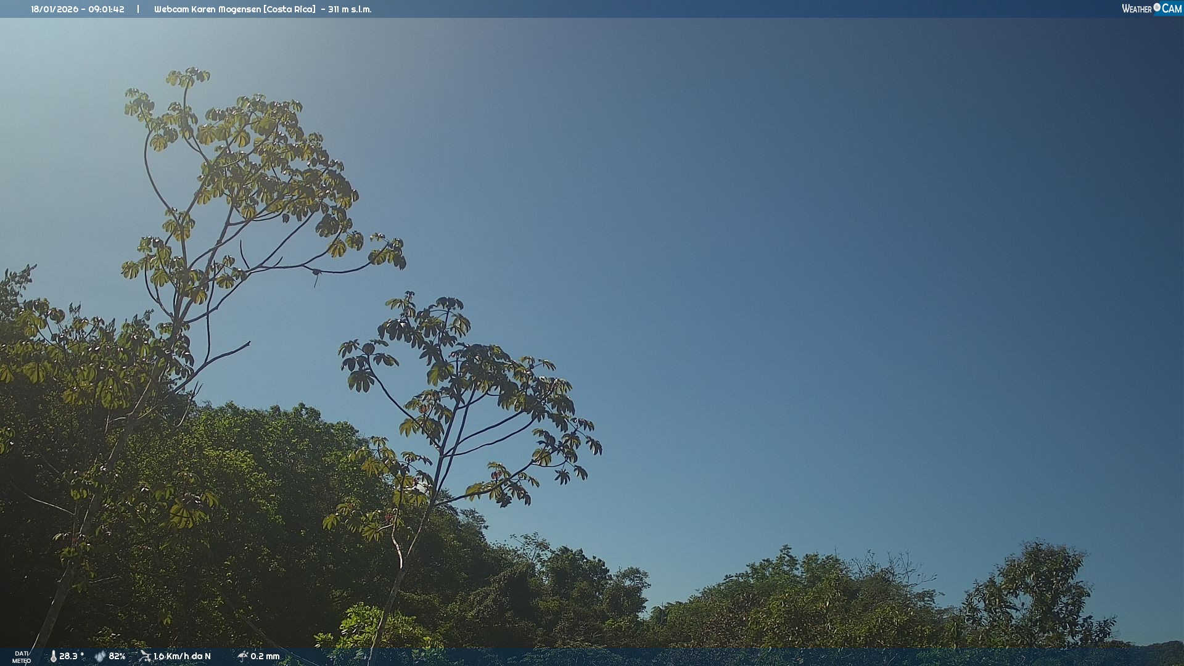Click the rain umbrella icon
1184x666 pixels.
pos(242,656)
